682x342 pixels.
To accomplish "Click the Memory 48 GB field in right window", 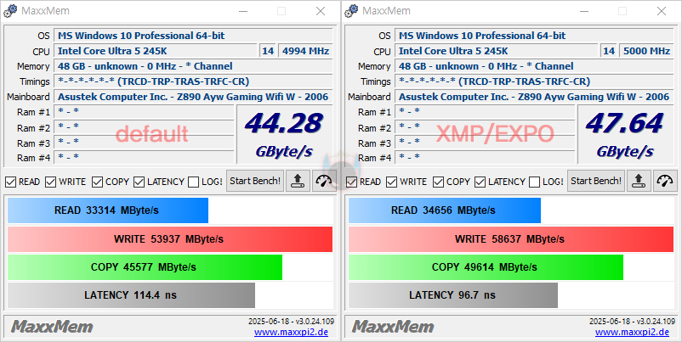I will (x=534, y=66).
